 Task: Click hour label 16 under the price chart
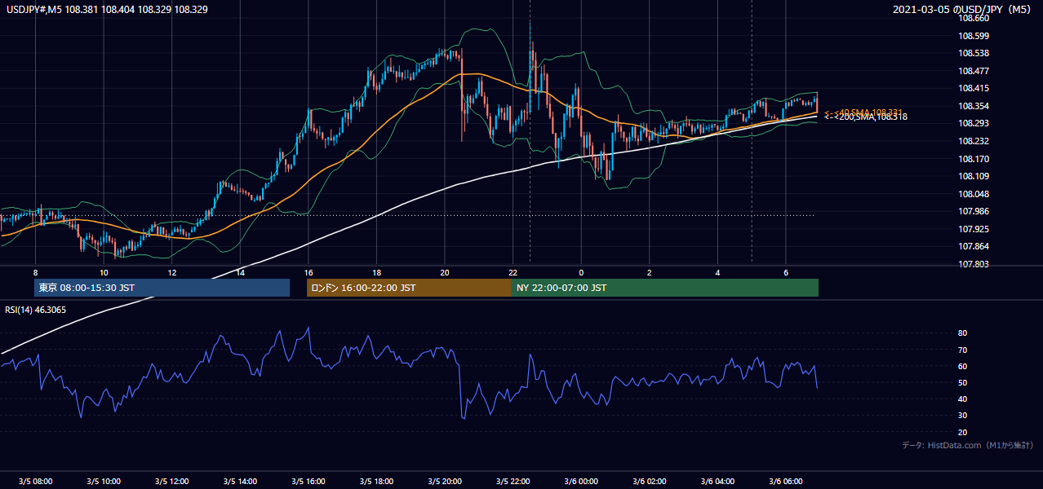[x=308, y=272]
